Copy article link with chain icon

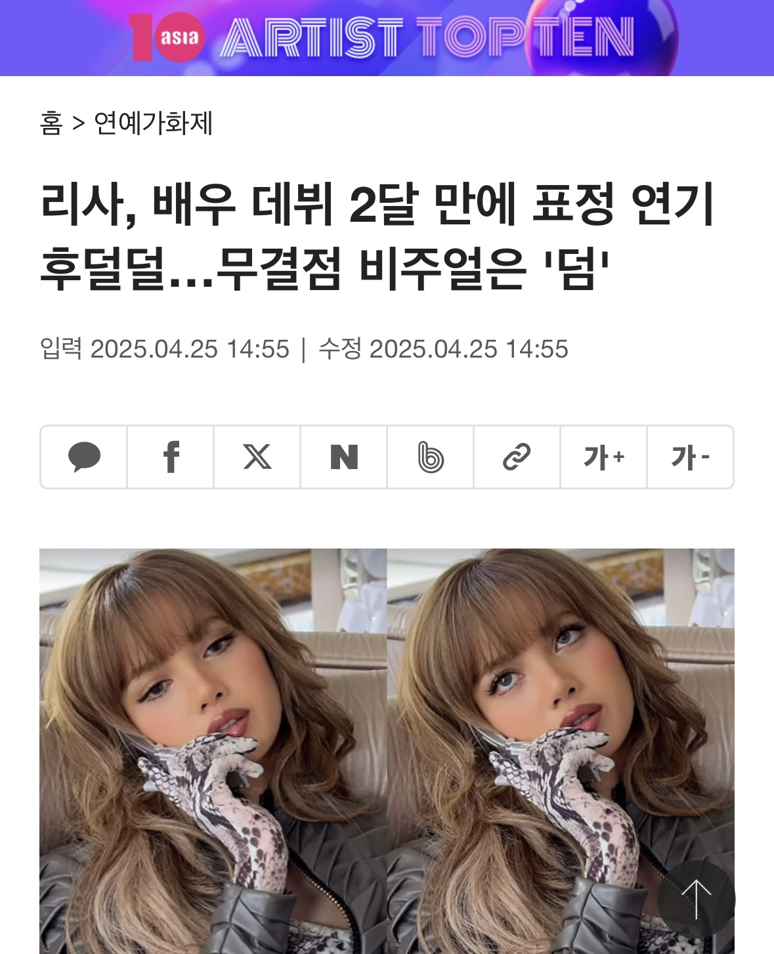click(517, 457)
